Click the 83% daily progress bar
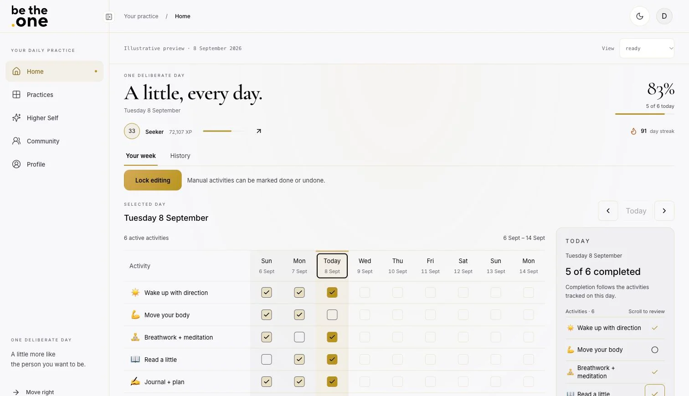Screen dimensions: 689x396 [x=645, y=114]
